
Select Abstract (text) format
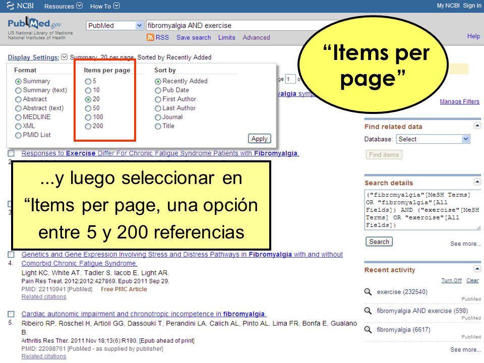tap(18, 108)
